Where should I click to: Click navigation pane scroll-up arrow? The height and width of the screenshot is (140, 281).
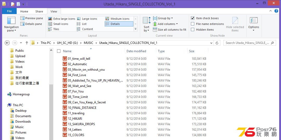click(x=51, y=50)
